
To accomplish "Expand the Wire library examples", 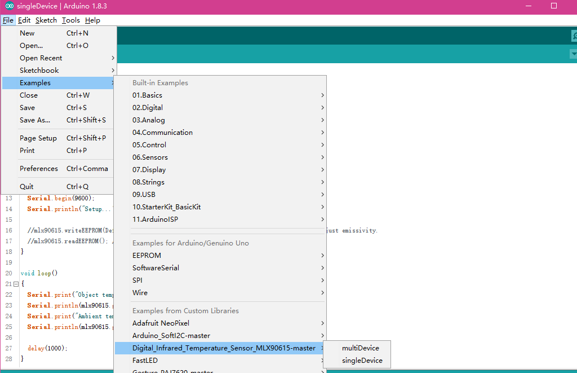I will click(x=220, y=293).
